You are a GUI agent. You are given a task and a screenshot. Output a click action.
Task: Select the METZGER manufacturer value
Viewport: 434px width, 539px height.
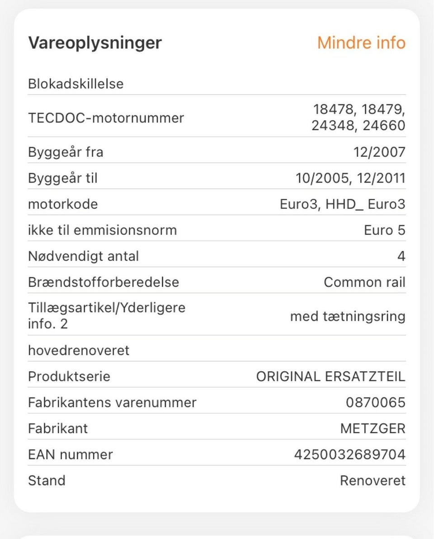pyautogui.click(x=373, y=428)
